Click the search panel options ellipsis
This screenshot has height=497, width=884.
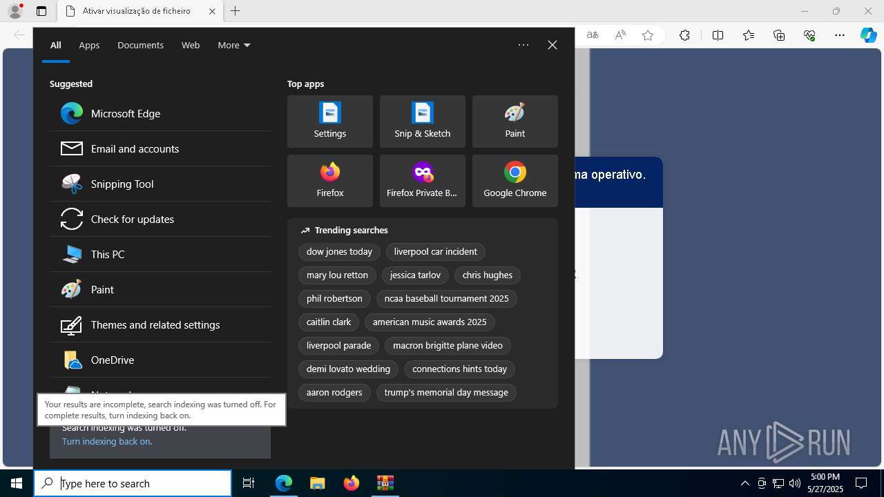523,45
